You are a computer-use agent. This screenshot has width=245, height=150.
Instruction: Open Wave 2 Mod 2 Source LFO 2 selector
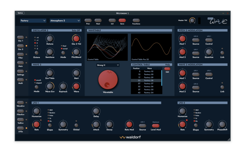click(195, 88)
